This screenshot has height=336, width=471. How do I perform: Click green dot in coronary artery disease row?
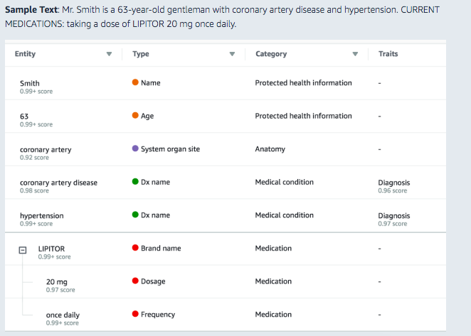[135, 182]
